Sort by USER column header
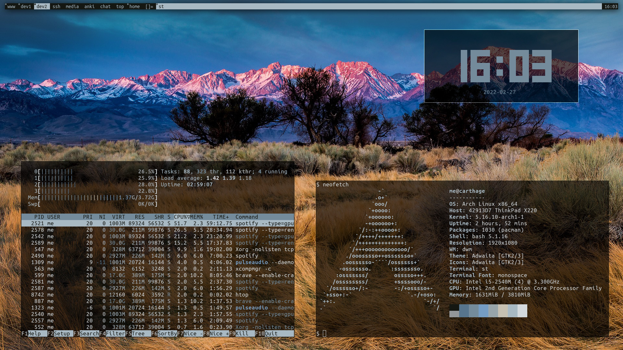623x350 pixels. click(x=54, y=217)
